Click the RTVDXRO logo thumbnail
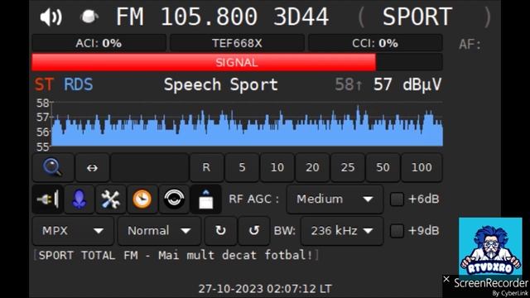This screenshot has width=530, height=298. [x=490, y=246]
